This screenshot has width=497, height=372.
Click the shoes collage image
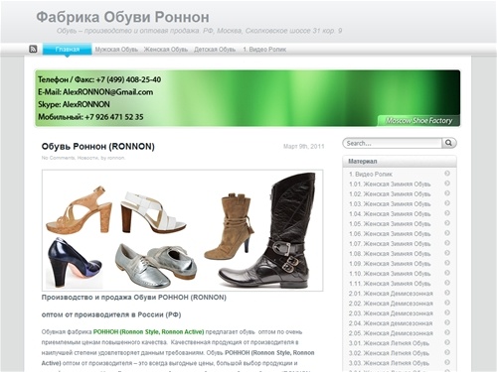point(182,230)
